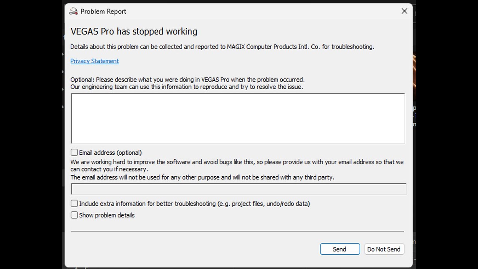Click the Problem Report title bar icon
Image resolution: width=478 pixels, height=269 pixels.
(74, 11)
